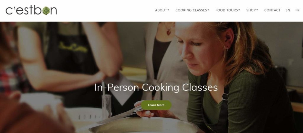
Task: Go to the CONTACT page
Action: [272, 10]
